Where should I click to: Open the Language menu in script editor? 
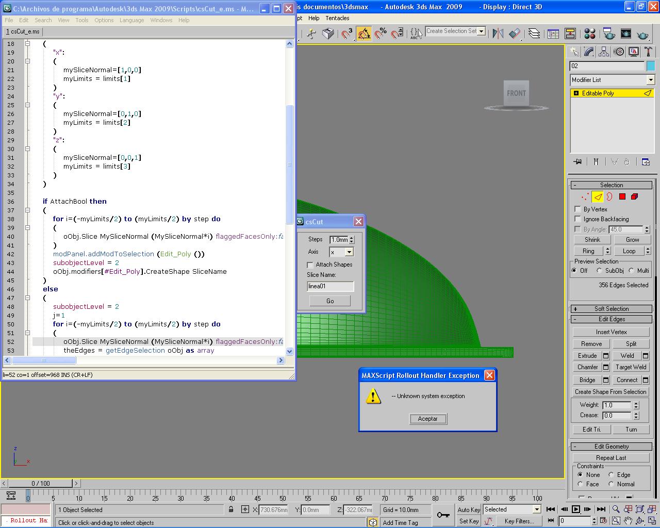pyautogui.click(x=132, y=20)
